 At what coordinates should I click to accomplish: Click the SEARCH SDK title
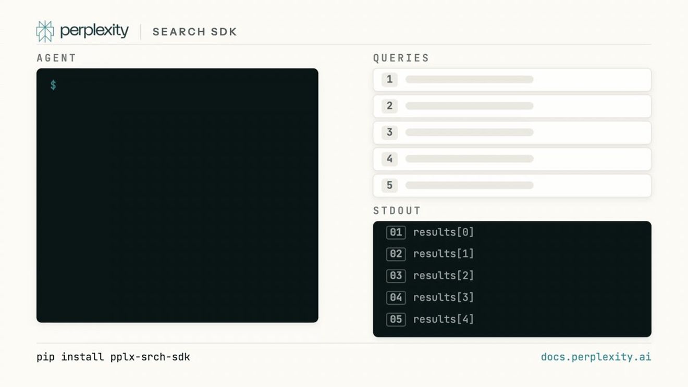[x=194, y=32]
